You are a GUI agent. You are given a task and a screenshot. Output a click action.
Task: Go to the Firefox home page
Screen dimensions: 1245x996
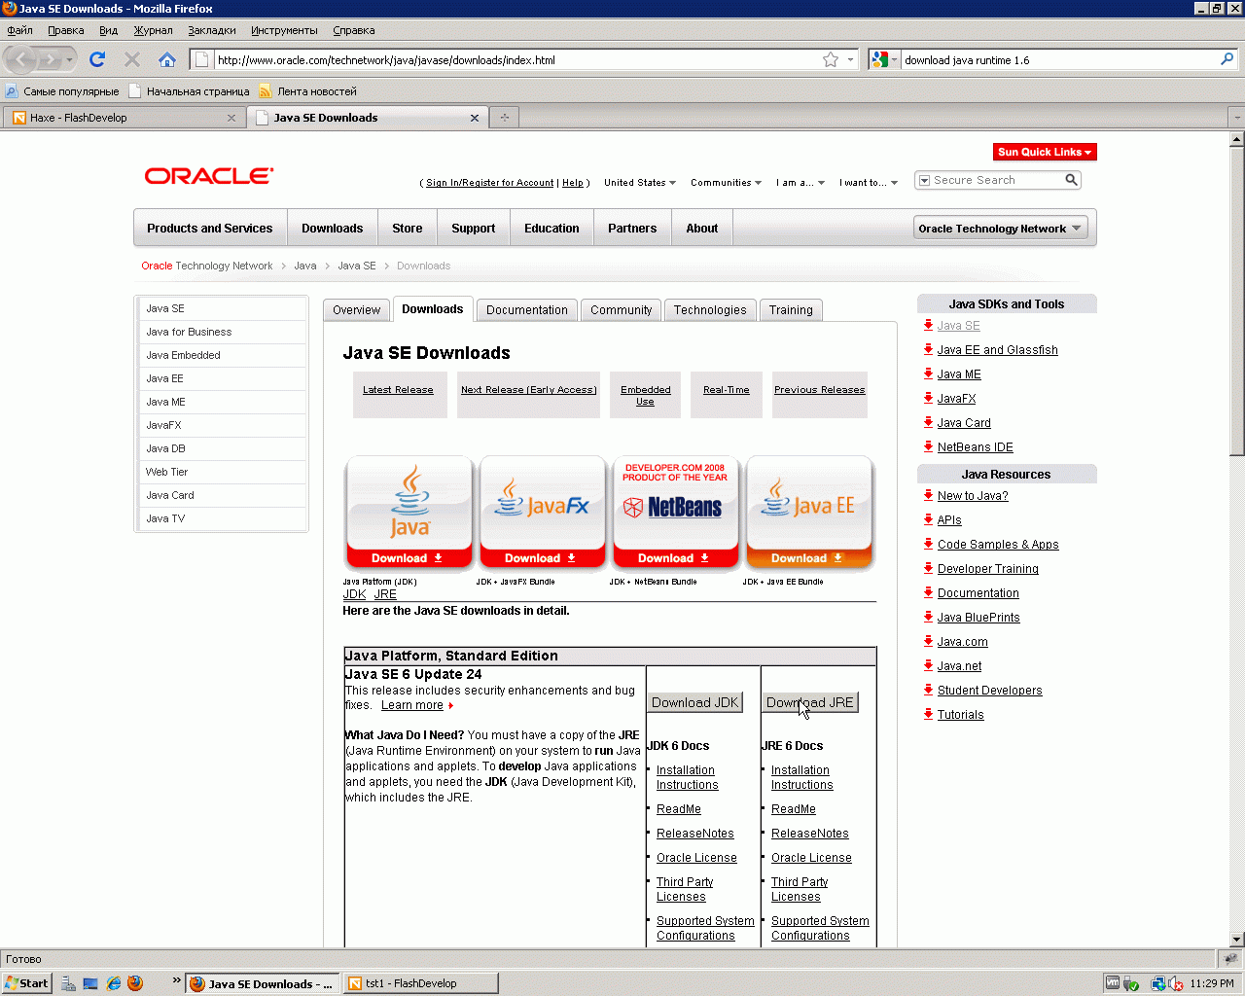pyautogui.click(x=167, y=59)
